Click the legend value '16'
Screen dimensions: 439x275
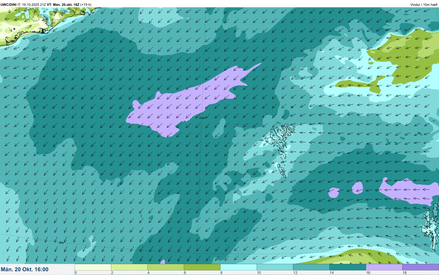point(367,273)
